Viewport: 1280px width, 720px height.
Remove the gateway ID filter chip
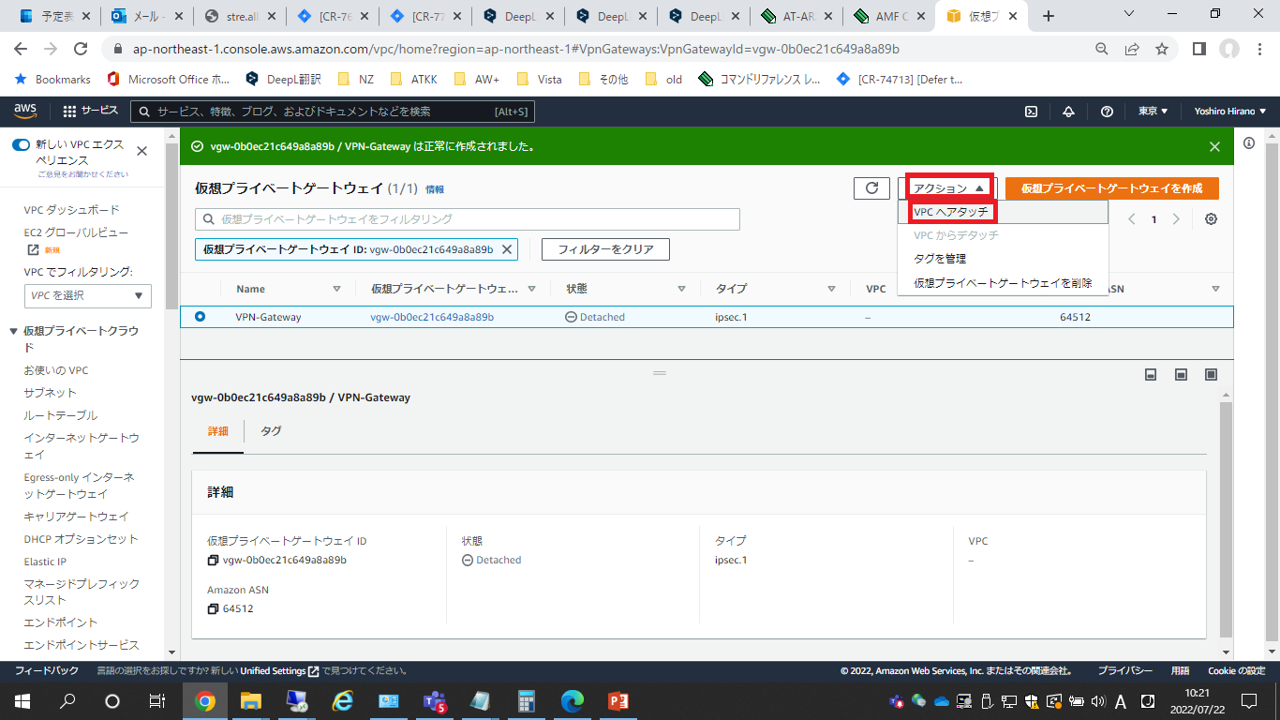pos(507,249)
